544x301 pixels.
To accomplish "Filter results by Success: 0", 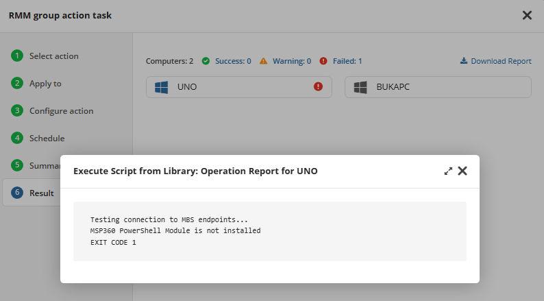I will point(233,61).
